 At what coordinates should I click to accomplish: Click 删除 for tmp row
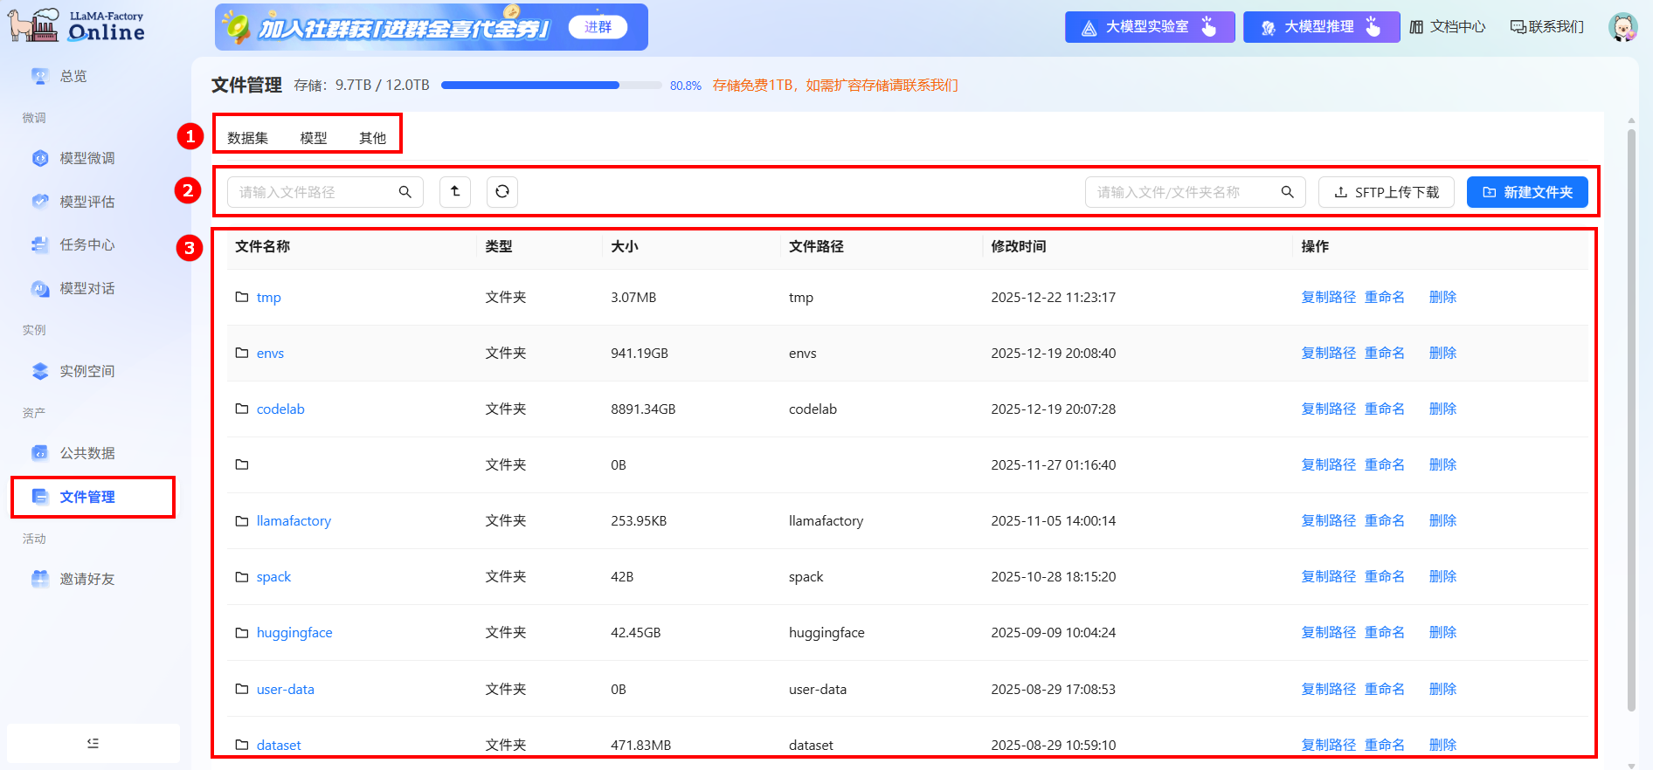coord(1442,297)
